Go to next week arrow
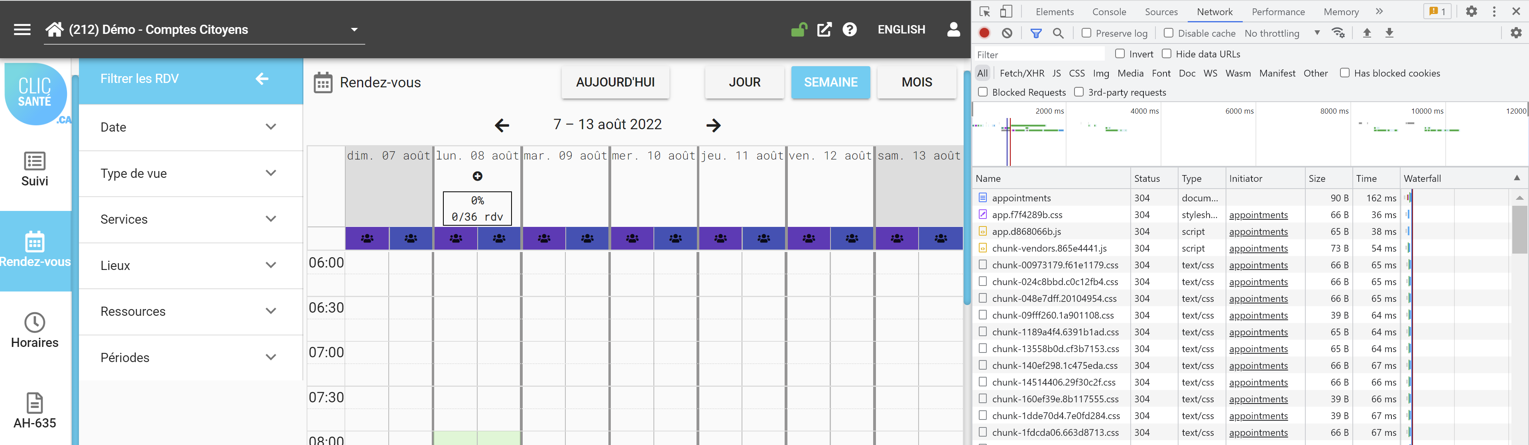 point(713,125)
